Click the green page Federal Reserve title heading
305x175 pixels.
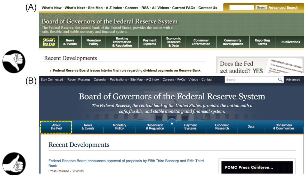[x=110, y=21]
